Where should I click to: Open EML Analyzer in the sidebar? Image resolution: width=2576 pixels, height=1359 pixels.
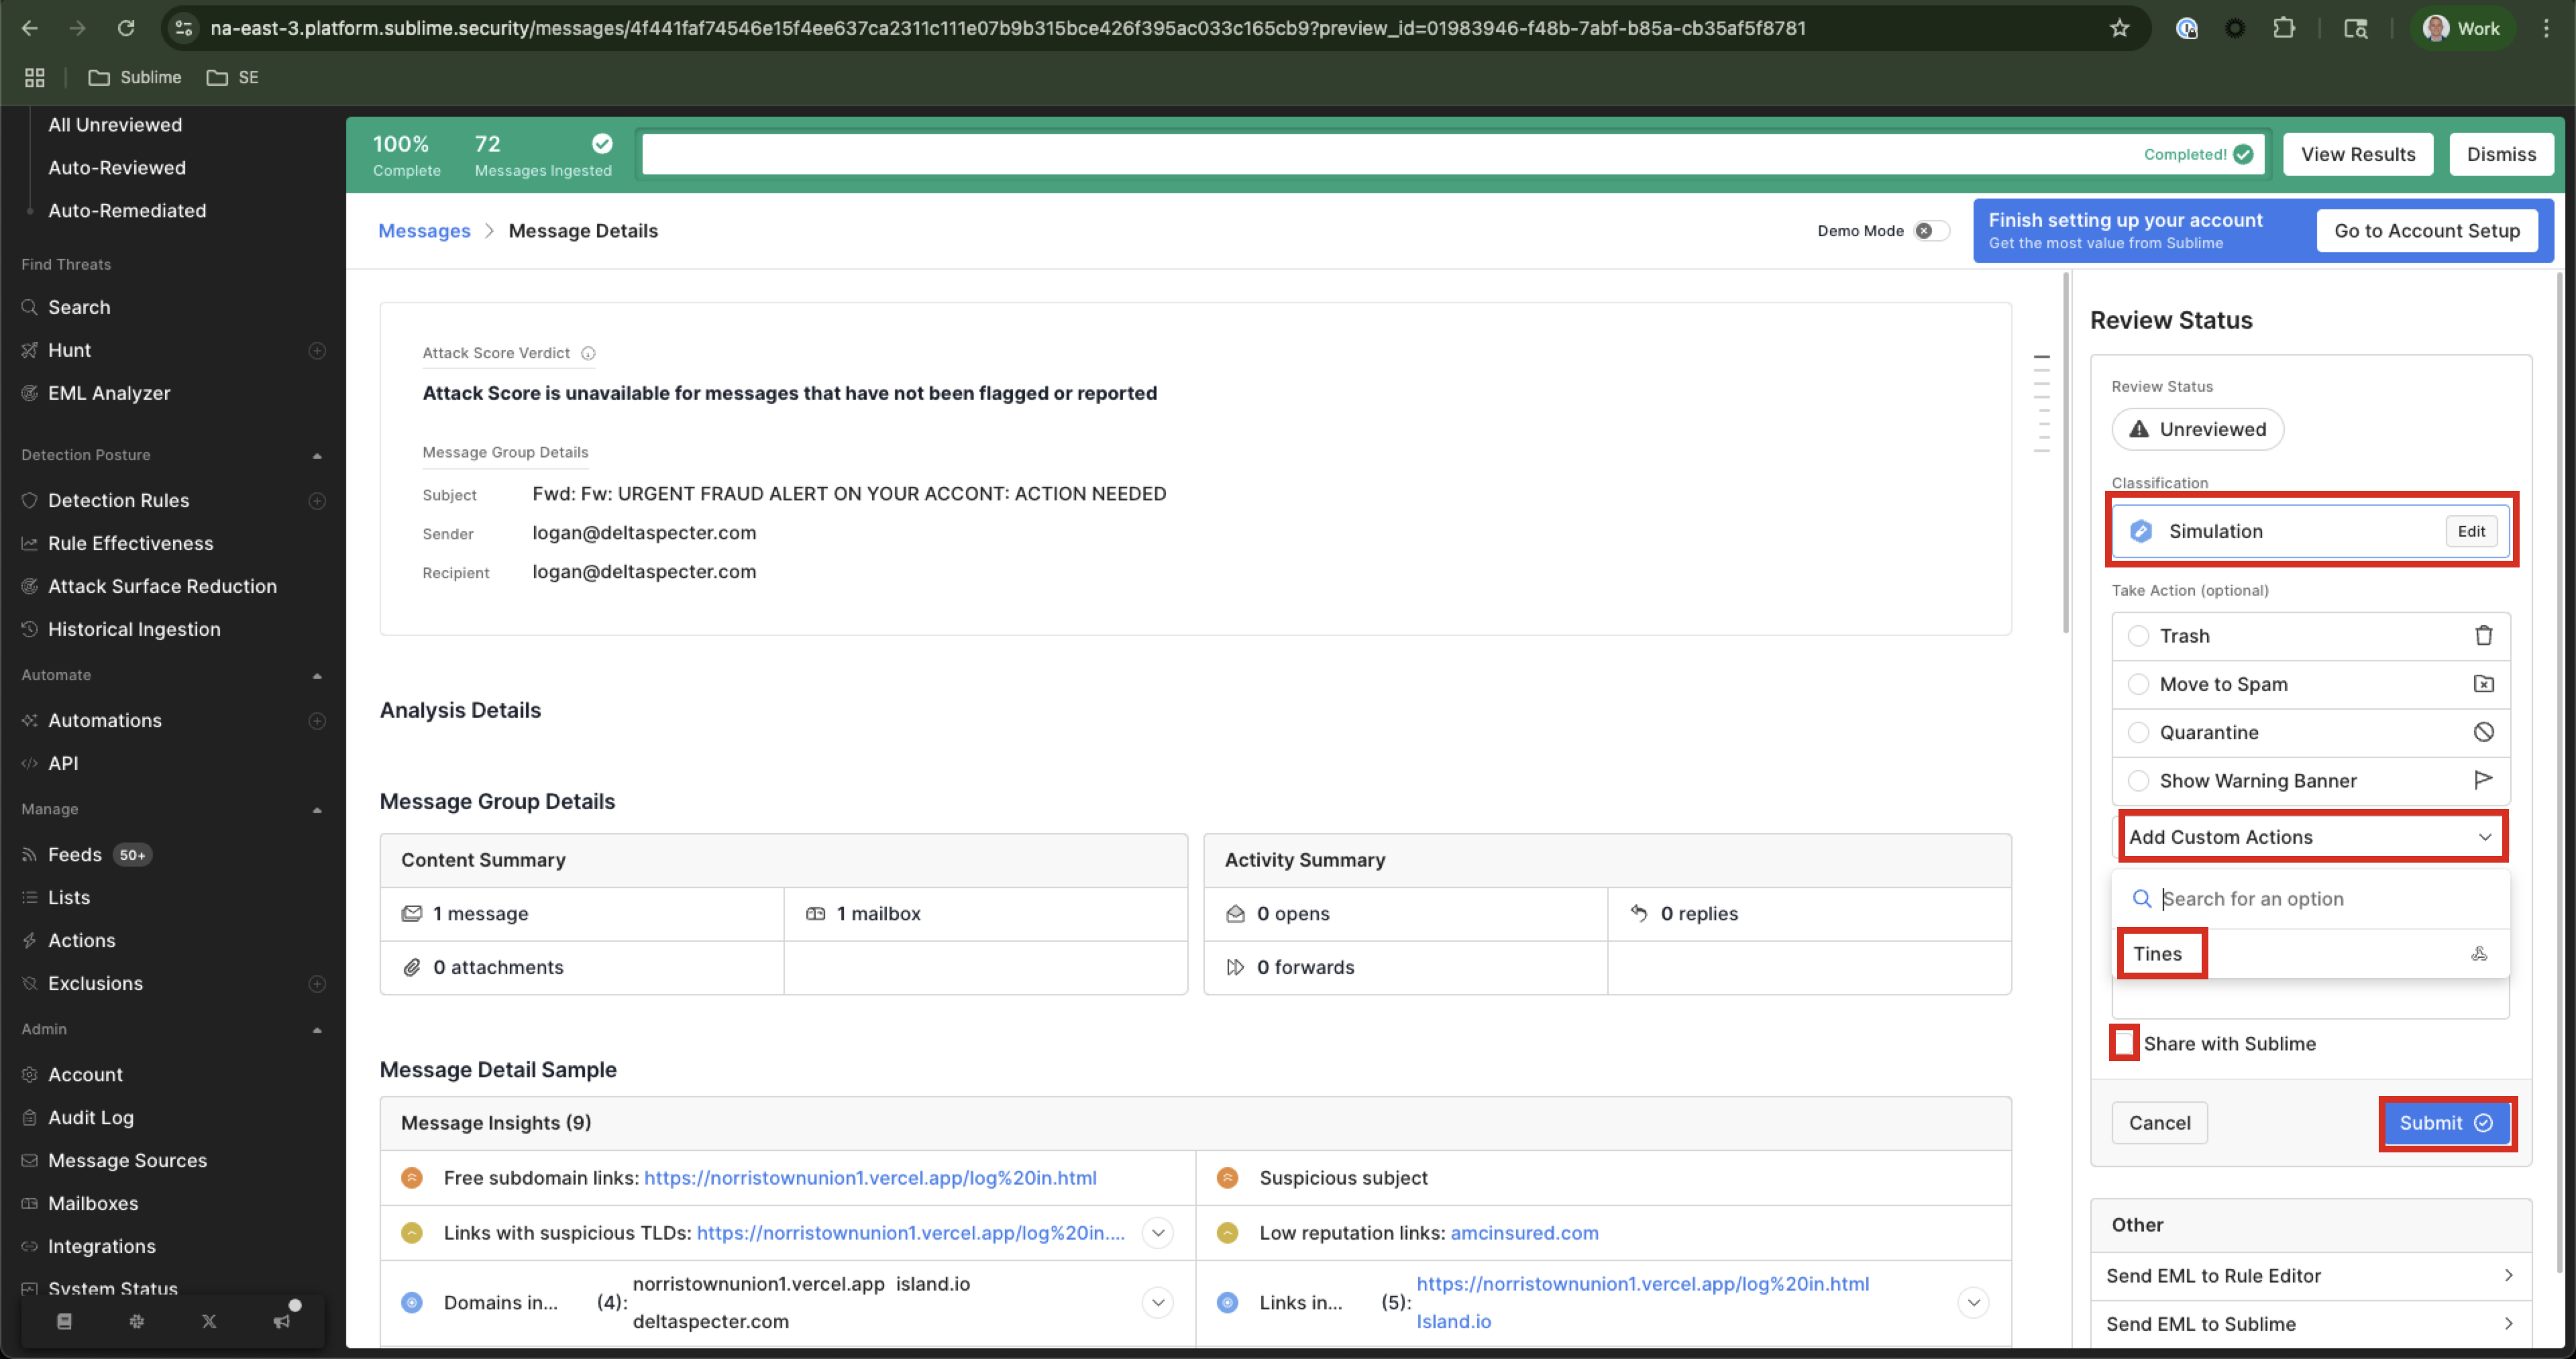point(109,393)
